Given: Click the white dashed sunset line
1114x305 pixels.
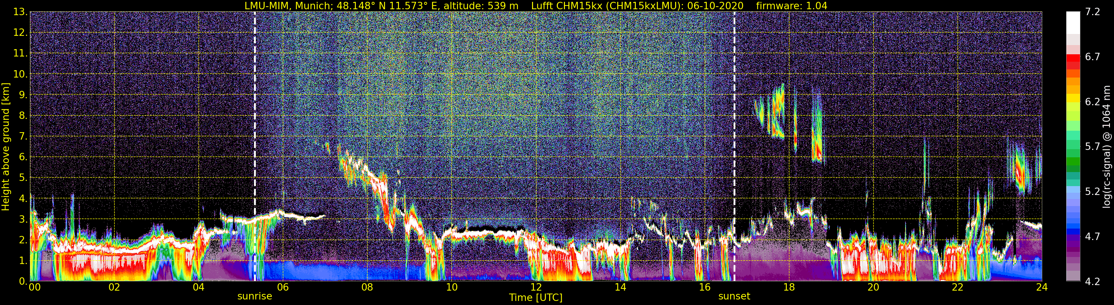Looking at the screenshot, I should (734, 147).
